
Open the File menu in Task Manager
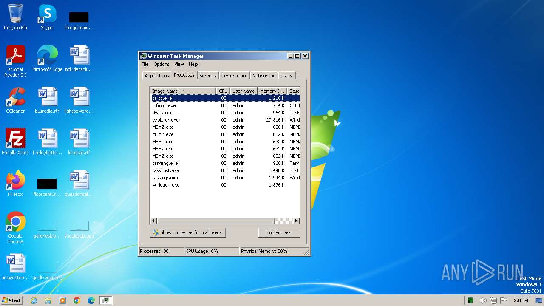145,64
